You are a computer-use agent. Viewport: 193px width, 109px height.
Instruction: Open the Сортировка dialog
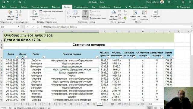click(x=75, y=14)
